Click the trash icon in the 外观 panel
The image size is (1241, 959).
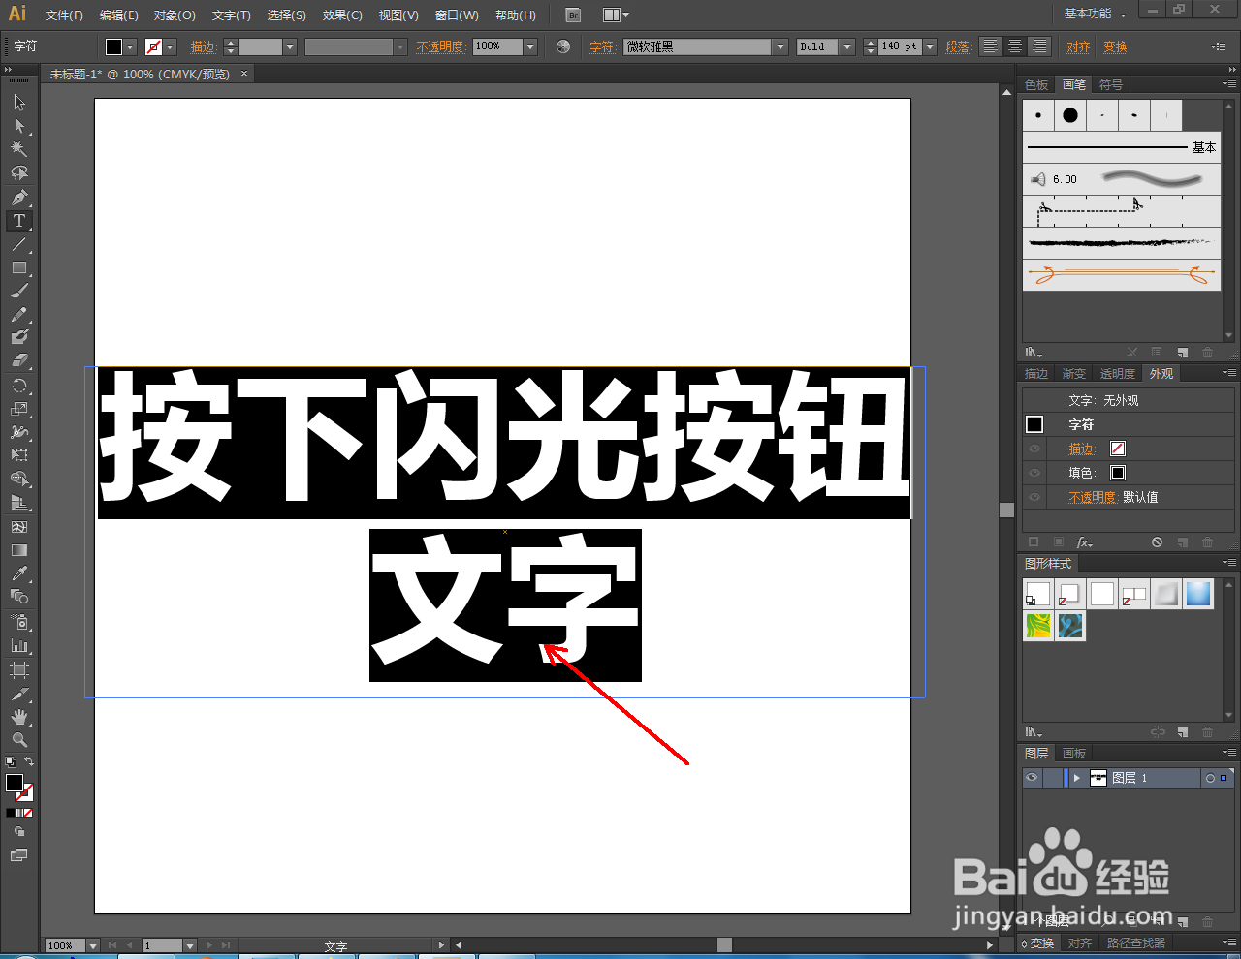(x=1207, y=541)
